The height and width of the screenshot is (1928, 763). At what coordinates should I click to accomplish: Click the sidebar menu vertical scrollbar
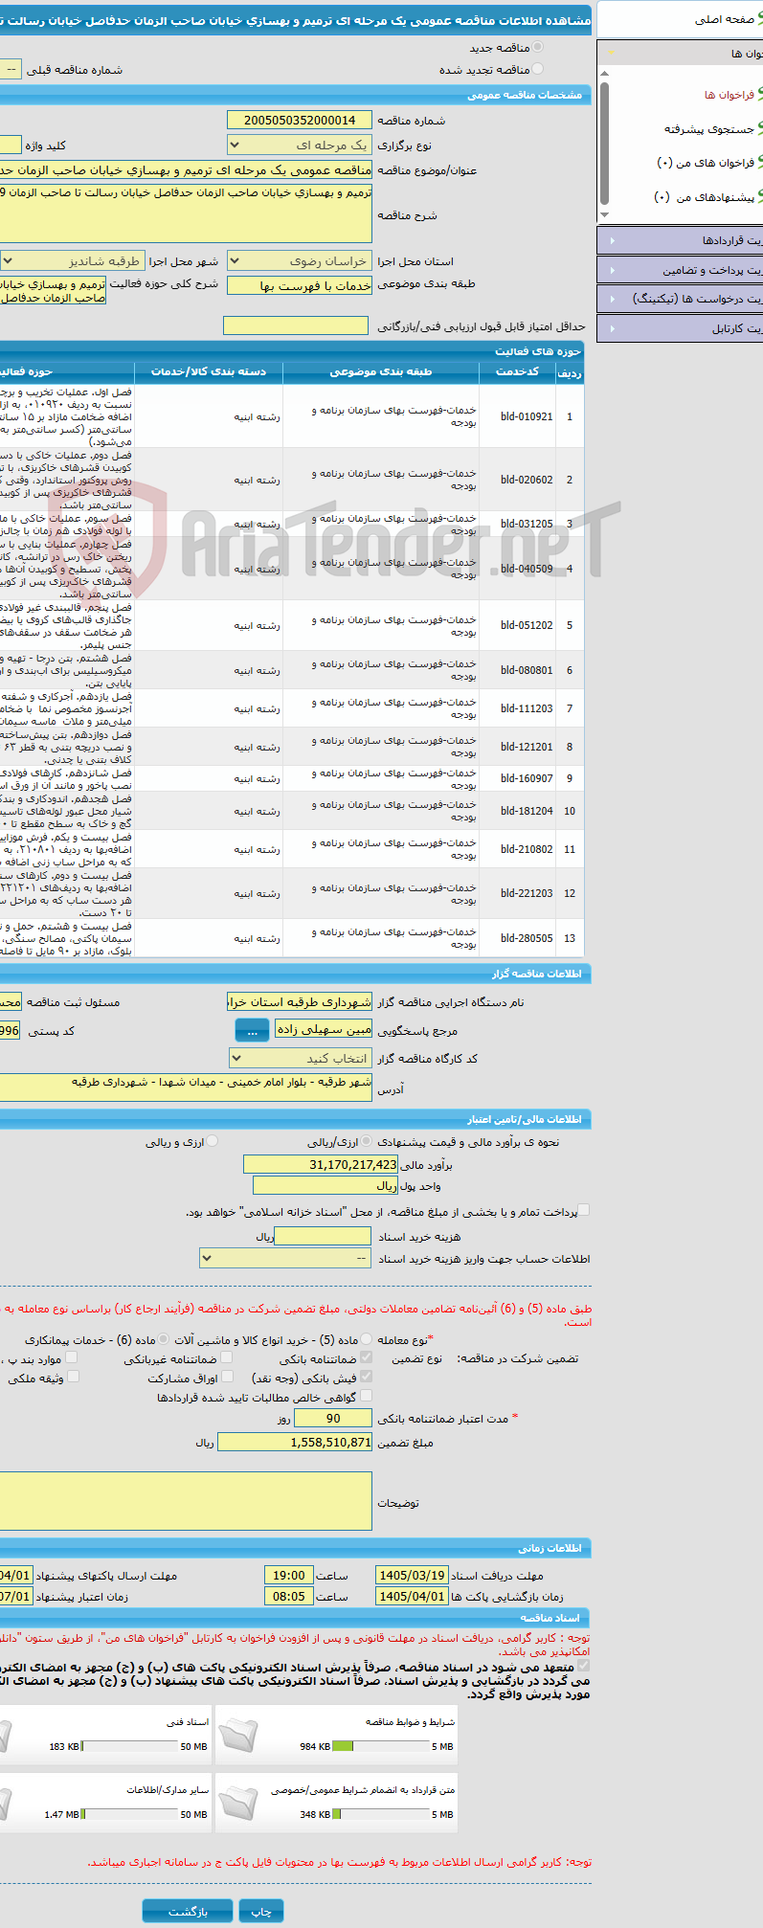pyautogui.click(x=603, y=144)
